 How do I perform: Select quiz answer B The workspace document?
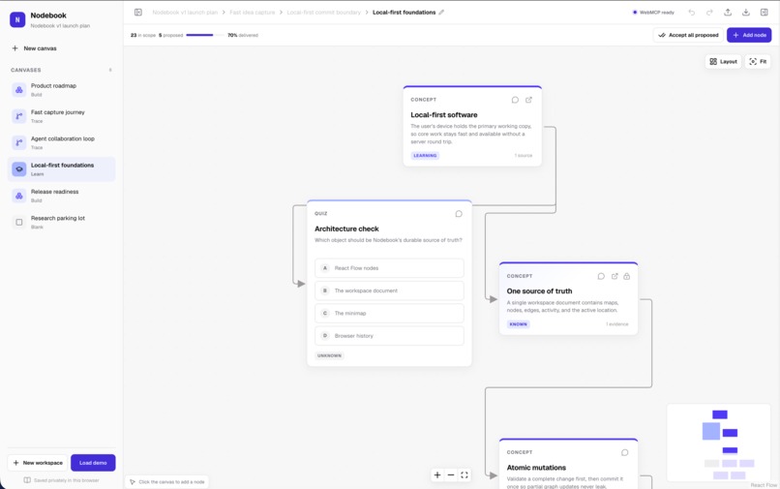click(x=389, y=290)
